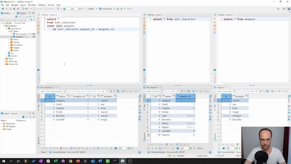Click the export data icon in the first results
The width and height of the screenshot is (291, 164).
click(x=111, y=149)
